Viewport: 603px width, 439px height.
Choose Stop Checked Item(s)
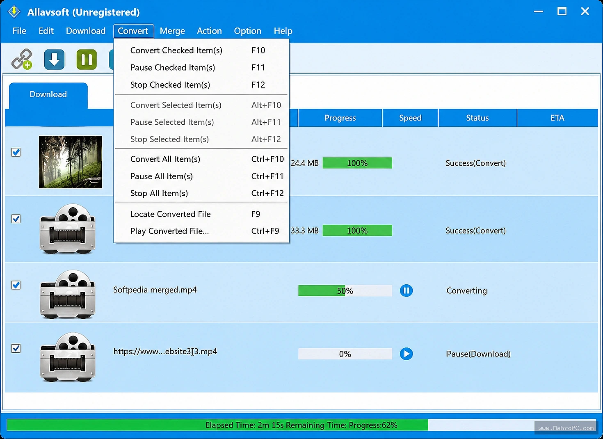(x=201, y=85)
